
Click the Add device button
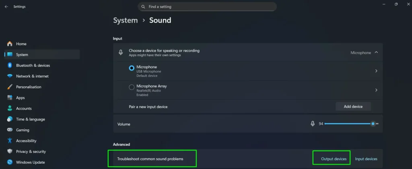coord(353,107)
